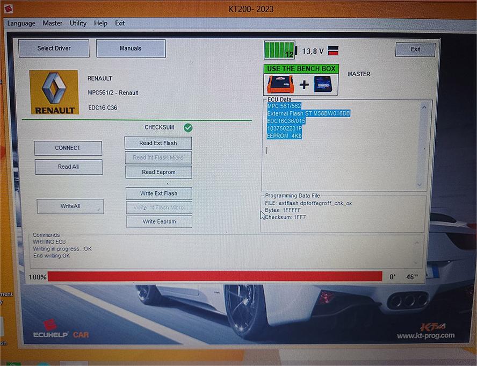Image resolution: width=477 pixels, height=366 pixels.
Task: Click 'Writing in progress...OK' line
Action: pos(62,249)
